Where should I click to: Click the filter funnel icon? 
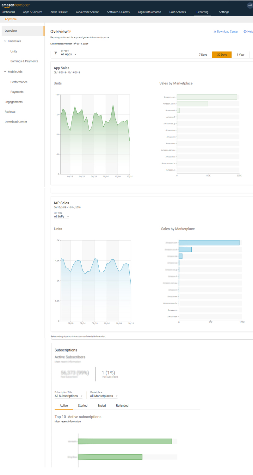[56, 54]
